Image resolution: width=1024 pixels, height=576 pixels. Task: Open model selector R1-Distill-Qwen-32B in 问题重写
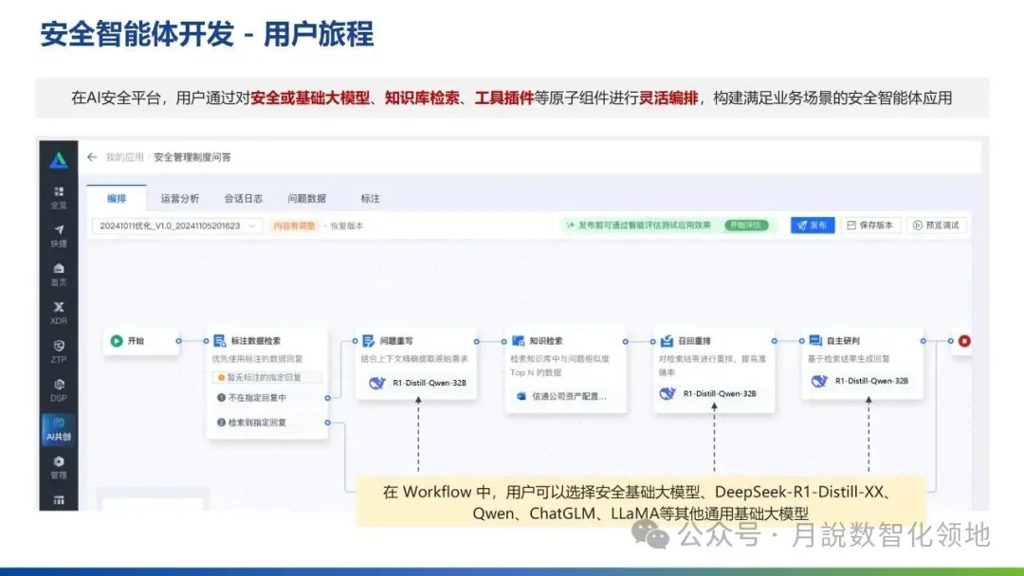click(418, 383)
